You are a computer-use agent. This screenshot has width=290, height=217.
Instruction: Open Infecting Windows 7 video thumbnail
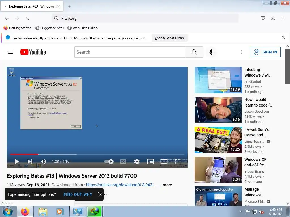[x=218, y=80]
